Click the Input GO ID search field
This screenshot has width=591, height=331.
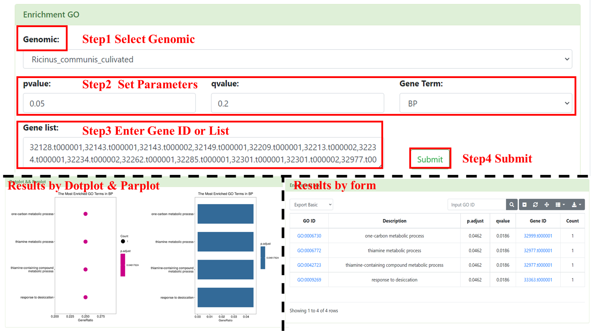476,205
